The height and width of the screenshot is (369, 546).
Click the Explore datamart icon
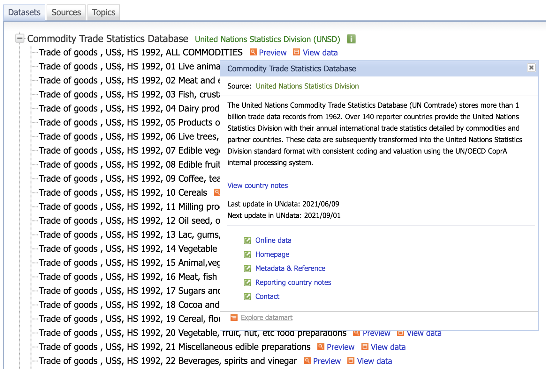click(234, 318)
